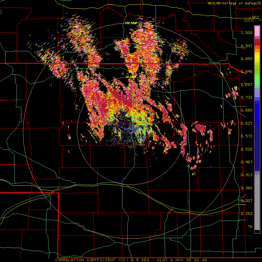Click the 100 NMI range ring label

point(131,23)
